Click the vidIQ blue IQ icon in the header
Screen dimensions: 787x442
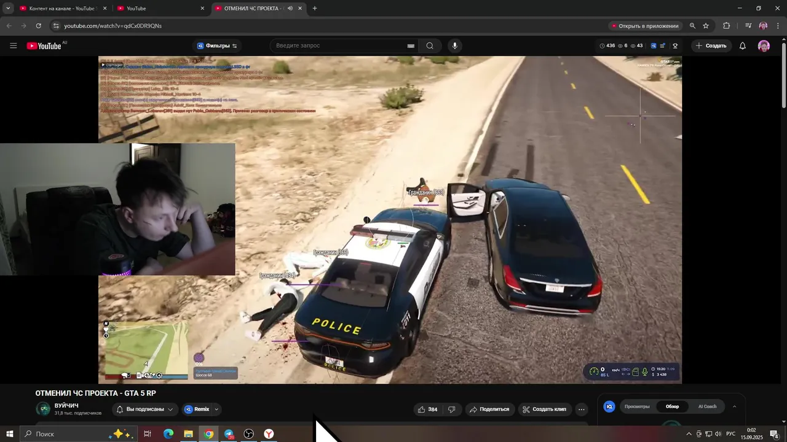tap(654, 45)
